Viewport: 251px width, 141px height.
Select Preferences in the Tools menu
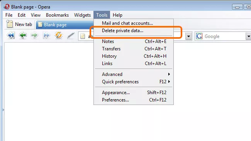pyautogui.click(x=134, y=100)
